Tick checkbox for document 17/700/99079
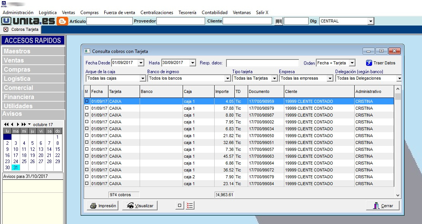Screen dimensions: 422x224 point(87,176)
